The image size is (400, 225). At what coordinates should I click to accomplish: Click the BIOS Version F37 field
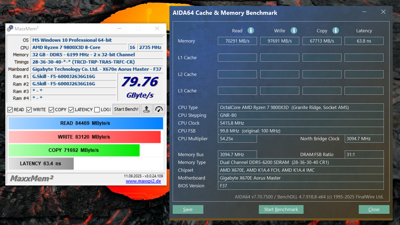(x=301, y=186)
